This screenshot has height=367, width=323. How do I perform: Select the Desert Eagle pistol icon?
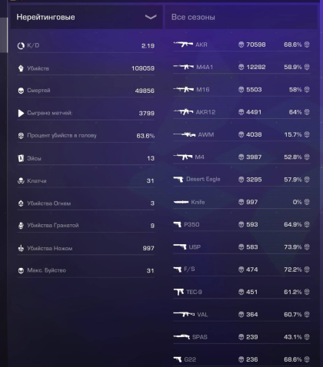coord(178,179)
